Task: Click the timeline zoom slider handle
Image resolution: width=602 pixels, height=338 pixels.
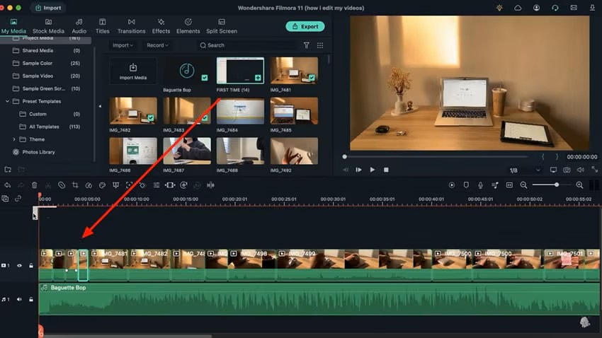Action: click(556, 185)
